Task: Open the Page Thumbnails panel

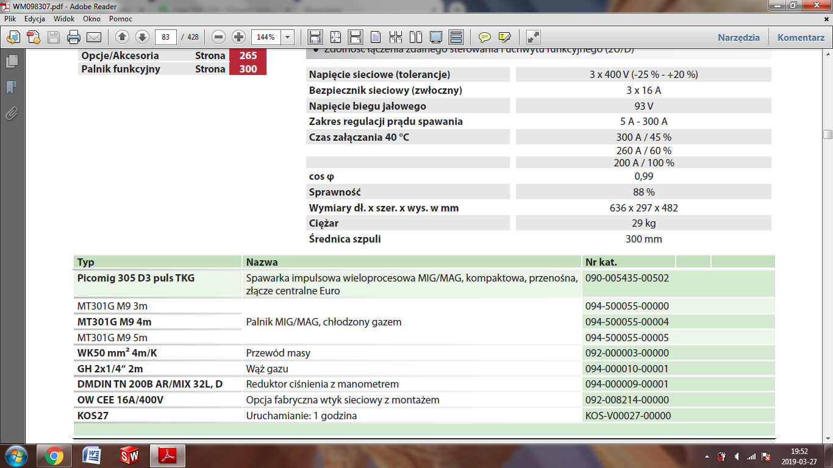Action: pyautogui.click(x=12, y=61)
